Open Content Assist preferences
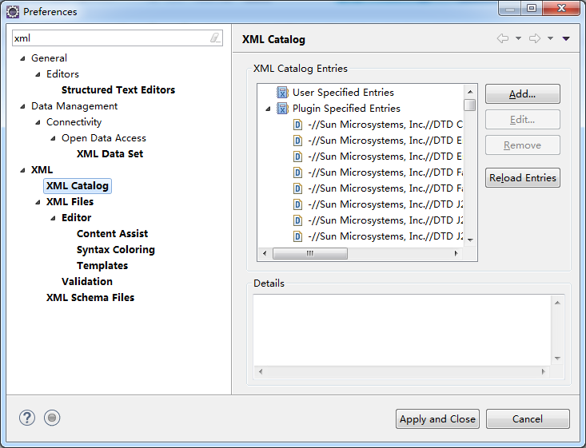 pyautogui.click(x=112, y=234)
